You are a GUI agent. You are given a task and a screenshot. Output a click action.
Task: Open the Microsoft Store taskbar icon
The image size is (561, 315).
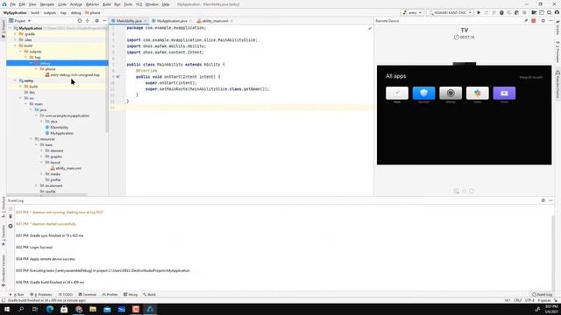pos(64,309)
